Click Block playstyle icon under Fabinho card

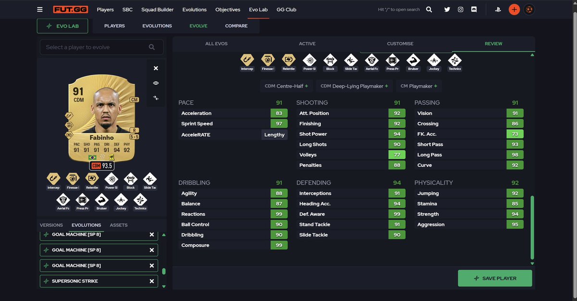tap(130, 179)
